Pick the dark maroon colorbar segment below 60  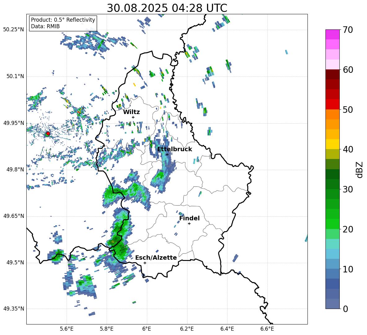point(332,74)
